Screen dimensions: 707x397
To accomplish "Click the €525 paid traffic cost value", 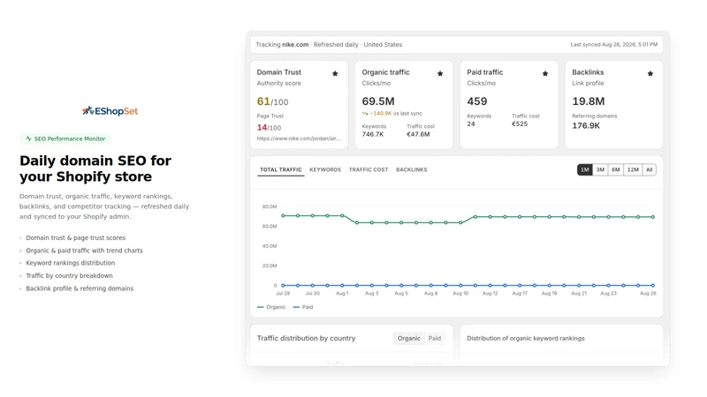I will 520,124.
